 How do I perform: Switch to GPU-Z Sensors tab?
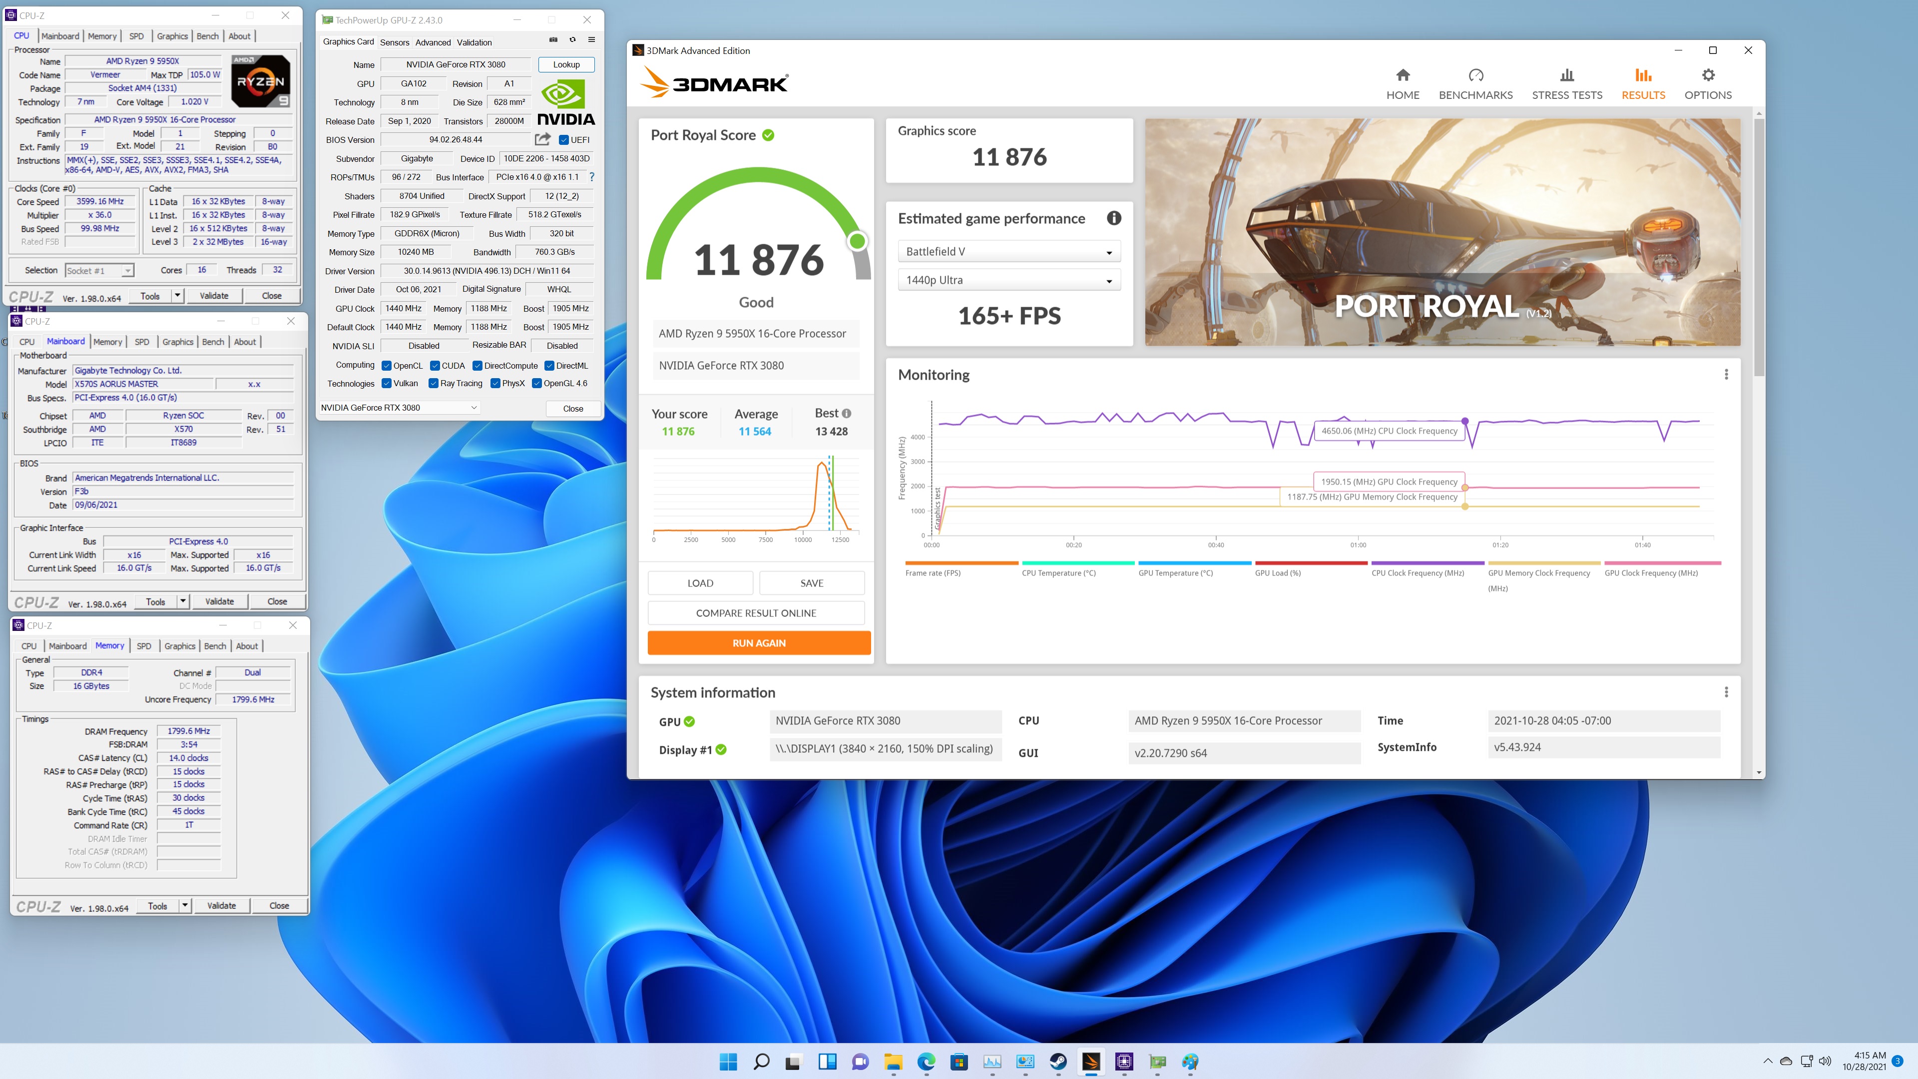tap(395, 42)
